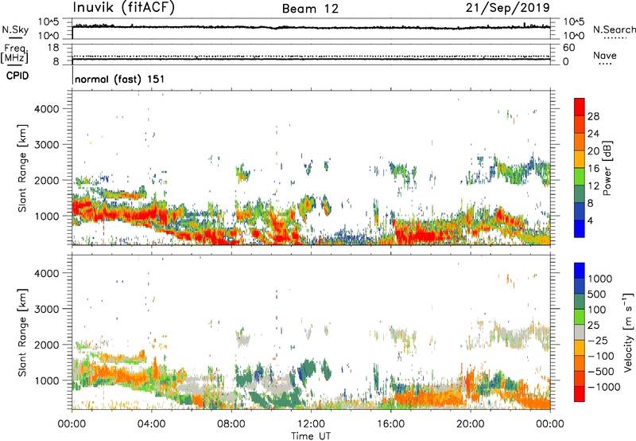Image resolution: width=636 pixels, height=441 pixels.
Task: Click the "28" label on the power colorbar
Action: [x=593, y=116]
